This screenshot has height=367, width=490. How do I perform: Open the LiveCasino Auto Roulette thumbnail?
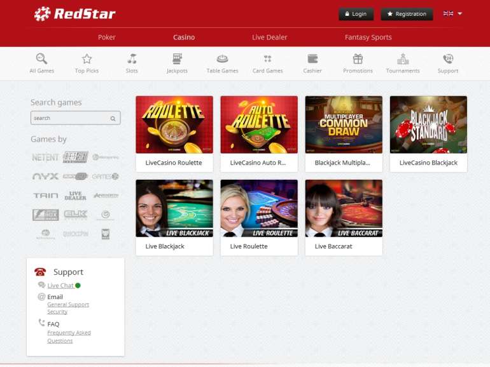(259, 124)
